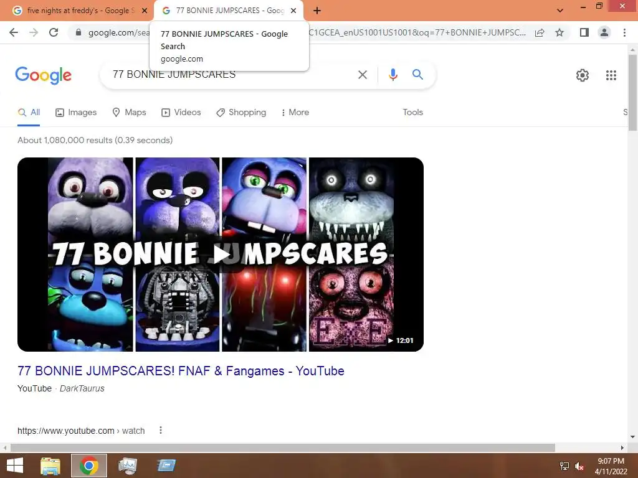Open the taskbar clock and date

click(x=611, y=466)
